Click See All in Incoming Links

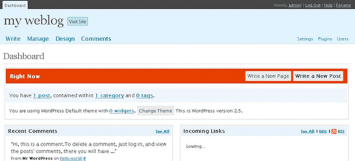point(308,132)
